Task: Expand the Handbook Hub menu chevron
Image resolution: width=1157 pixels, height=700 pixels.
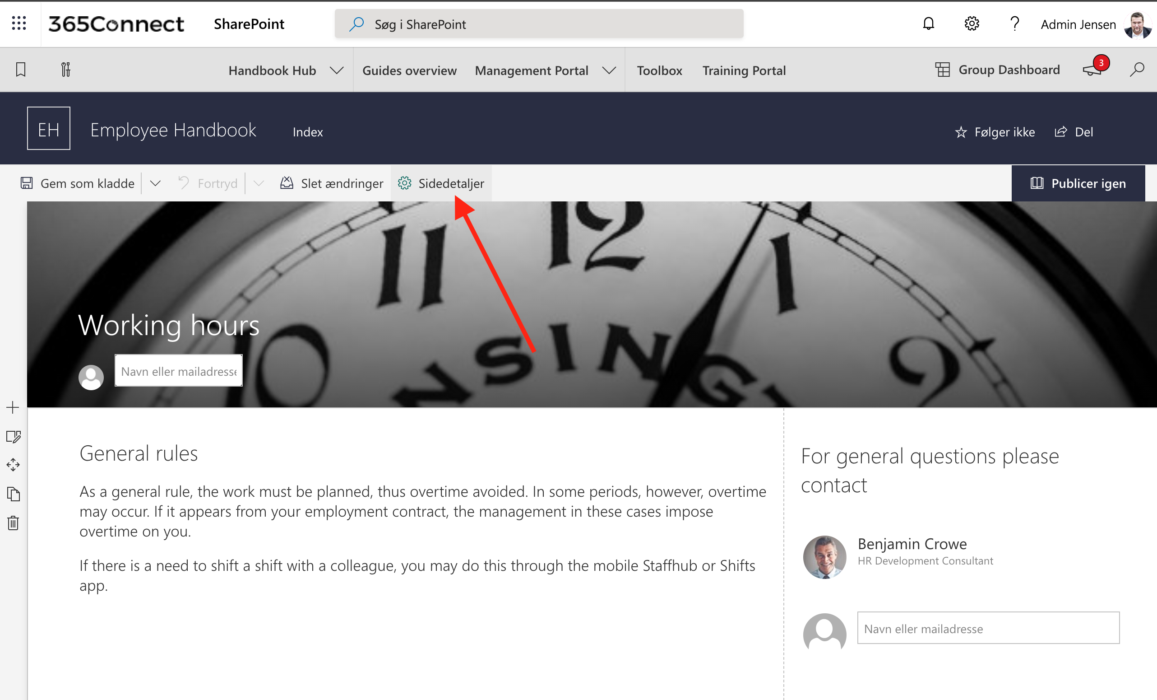Action: [x=337, y=70]
